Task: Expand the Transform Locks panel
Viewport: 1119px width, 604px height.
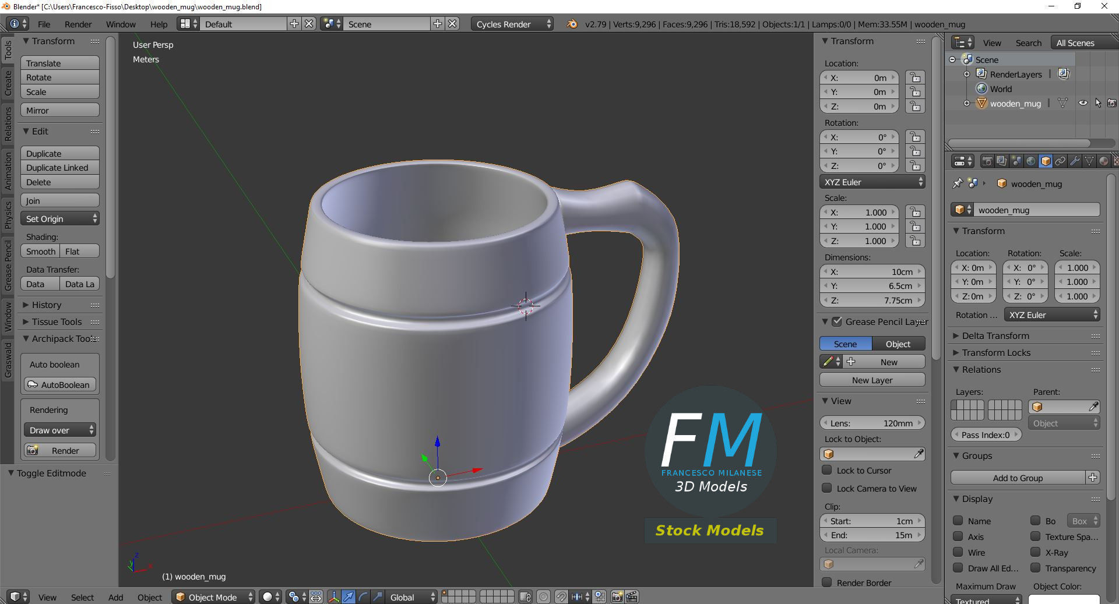Action: (x=996, y=352)
